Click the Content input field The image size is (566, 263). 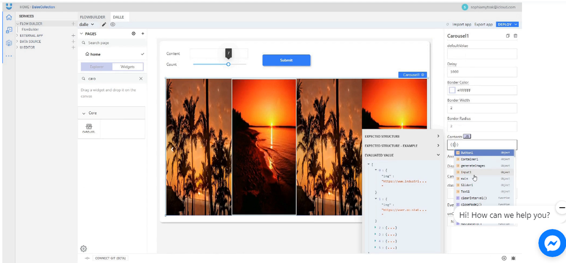218,54
